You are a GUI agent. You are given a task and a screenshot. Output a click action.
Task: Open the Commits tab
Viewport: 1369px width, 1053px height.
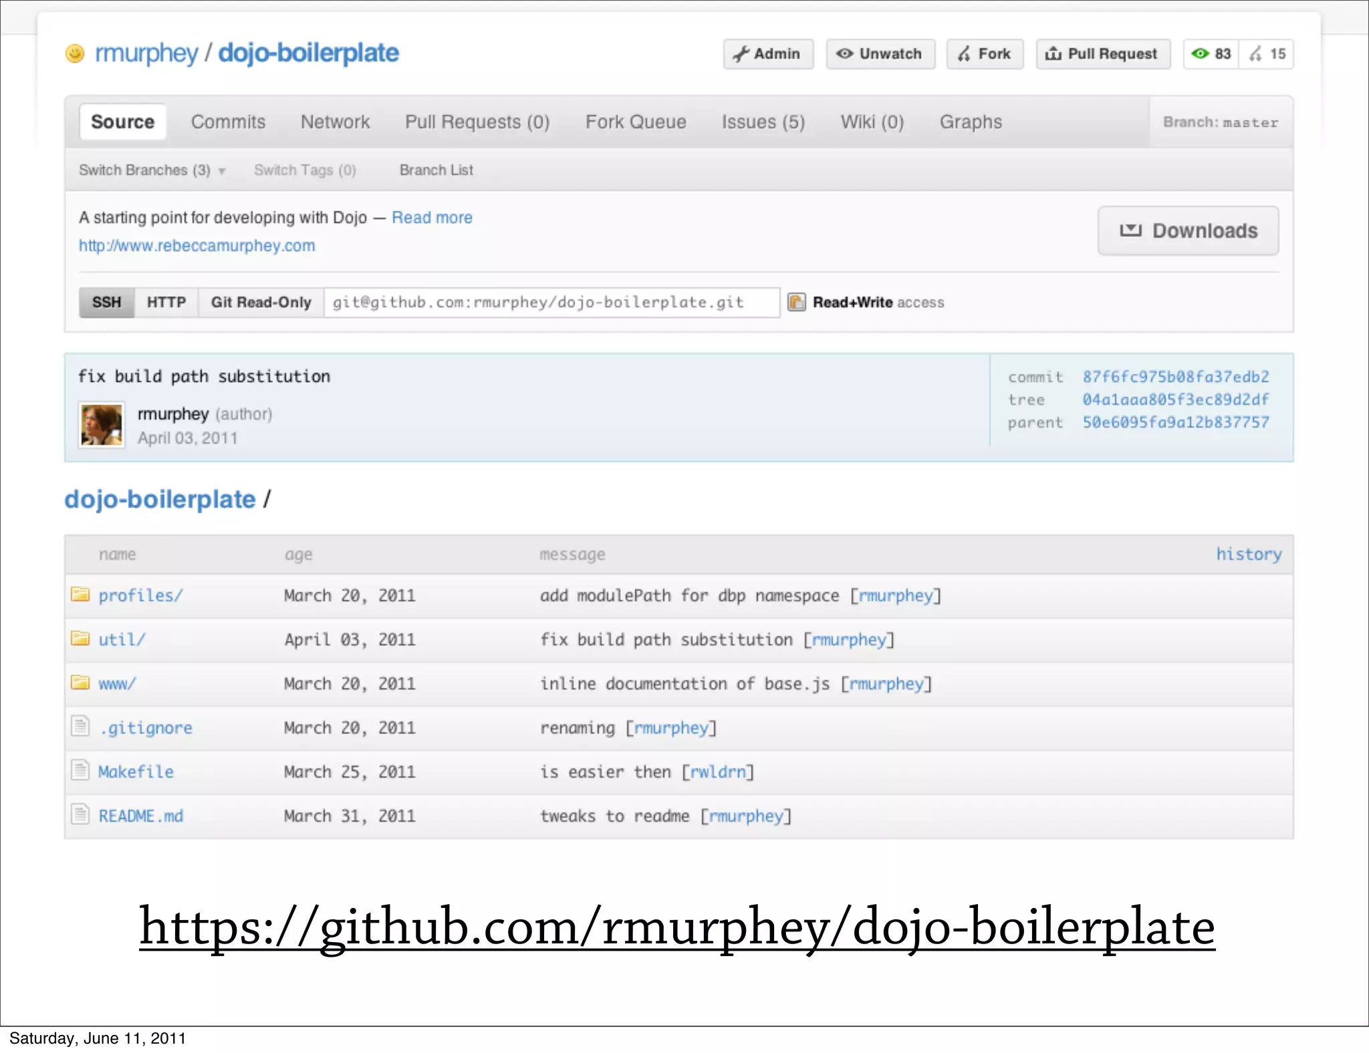point(228,122)
